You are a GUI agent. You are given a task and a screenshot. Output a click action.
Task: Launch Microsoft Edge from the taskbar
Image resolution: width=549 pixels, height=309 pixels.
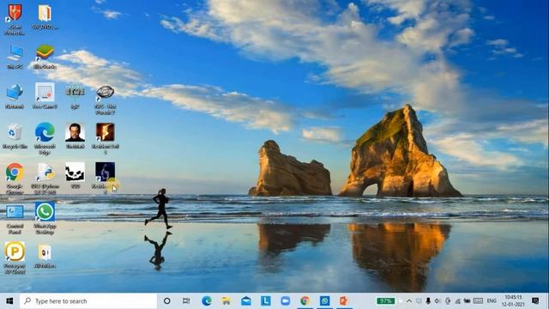click(x=207, y=301)
